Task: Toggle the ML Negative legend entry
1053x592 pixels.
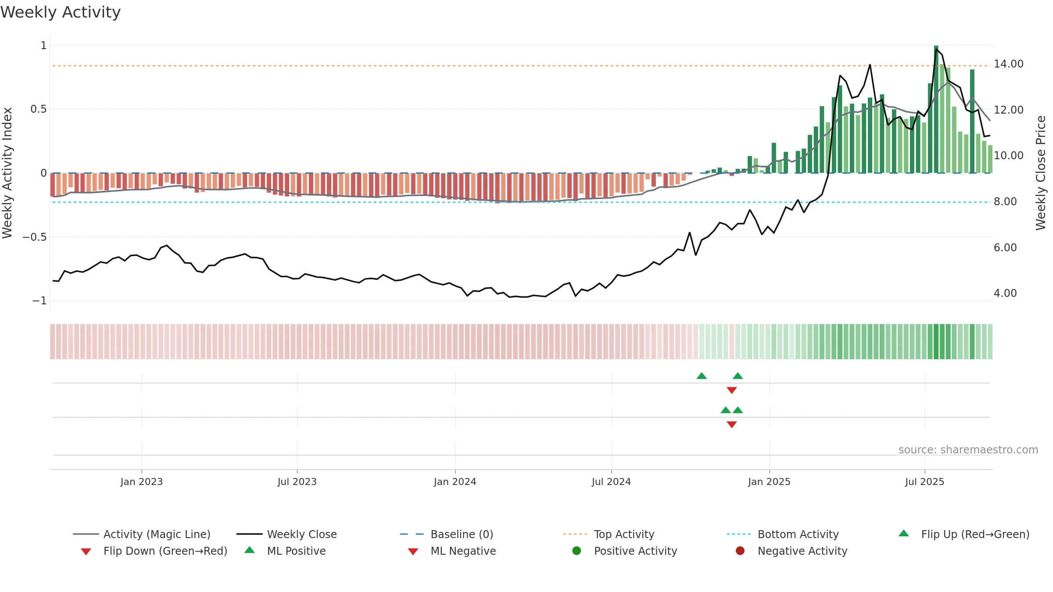Action: click(452, 551)
